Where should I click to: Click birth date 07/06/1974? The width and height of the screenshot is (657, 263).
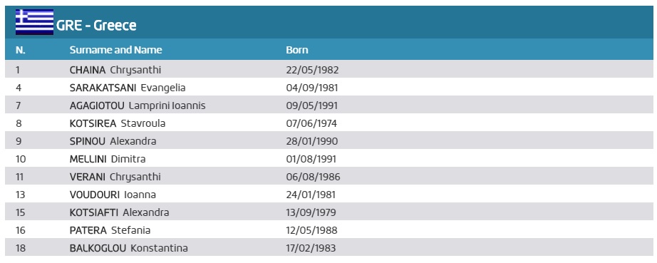click(311, 123)
